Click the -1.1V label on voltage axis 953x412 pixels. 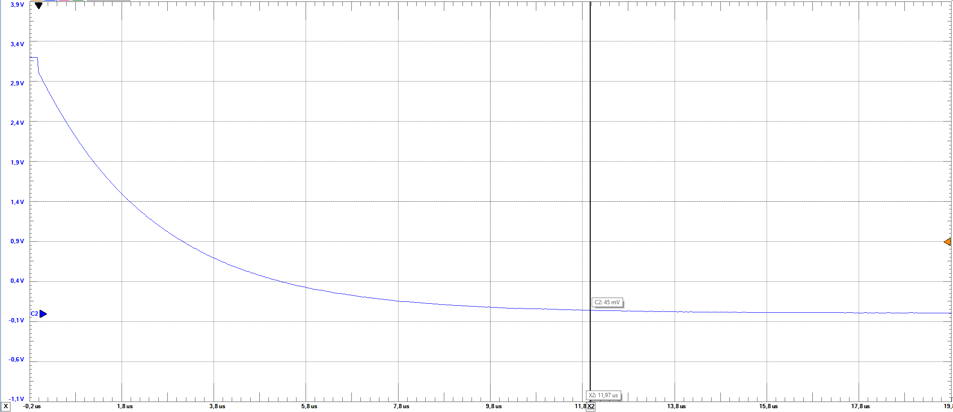(x=17, y=399)
